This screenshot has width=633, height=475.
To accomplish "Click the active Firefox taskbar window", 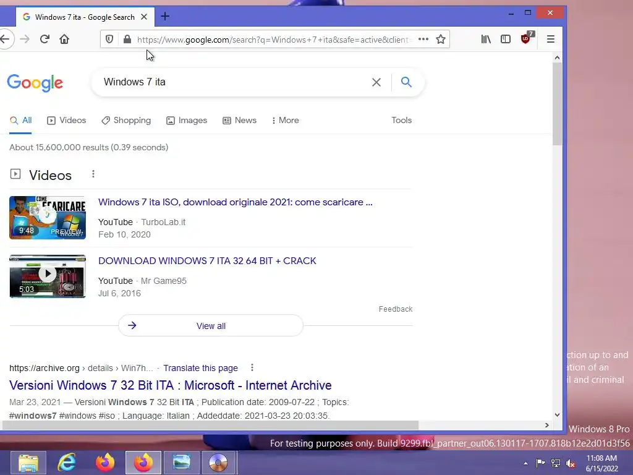I will 143,463.
